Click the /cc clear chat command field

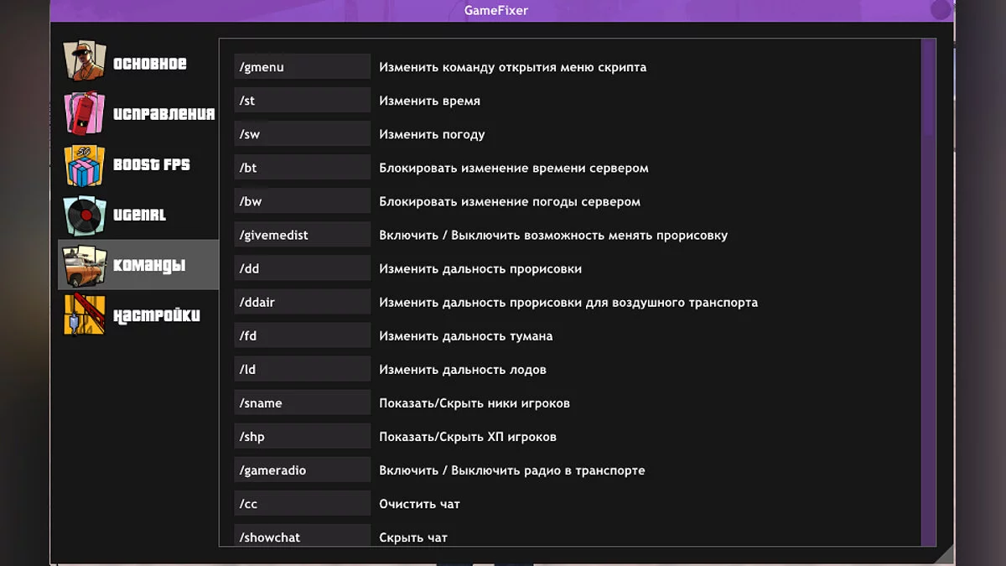pos(302,504)
